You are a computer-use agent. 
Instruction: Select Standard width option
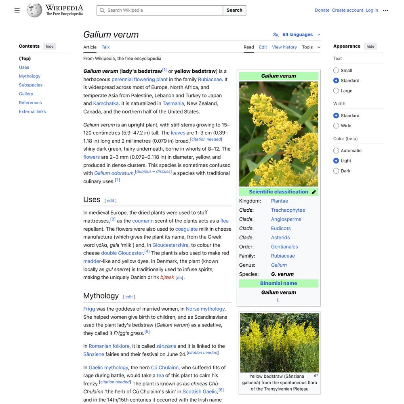336,116
